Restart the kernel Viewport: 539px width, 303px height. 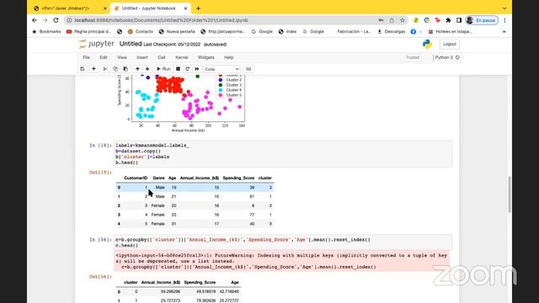pos(187,69)
